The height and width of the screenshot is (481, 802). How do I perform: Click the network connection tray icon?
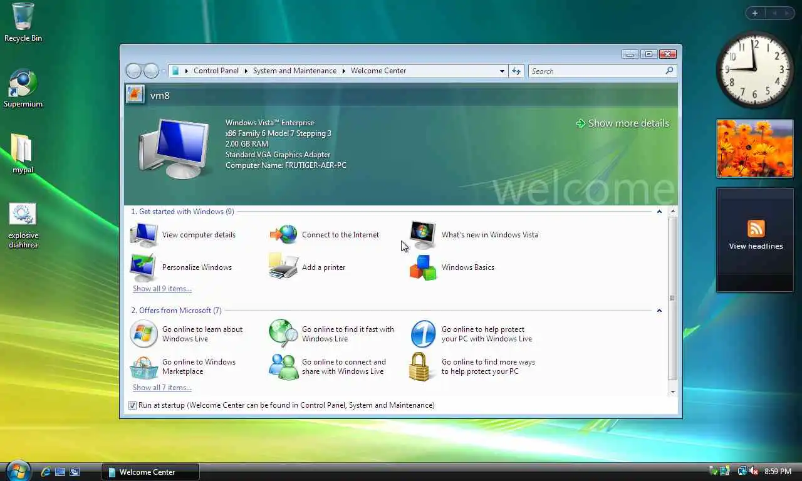pos(742,471)
